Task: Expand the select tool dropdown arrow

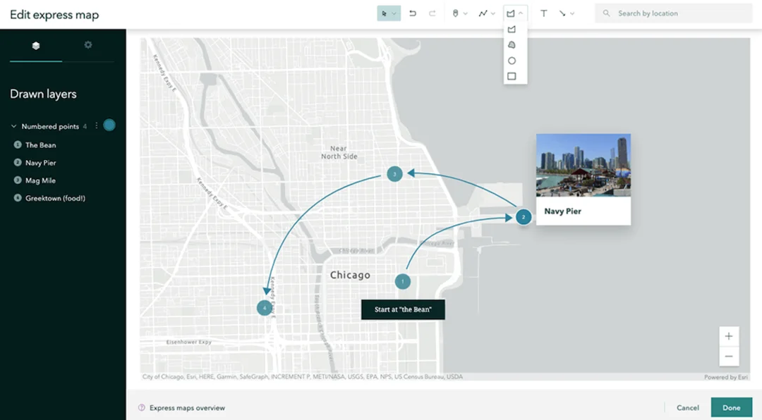Action: click(394, 13)
